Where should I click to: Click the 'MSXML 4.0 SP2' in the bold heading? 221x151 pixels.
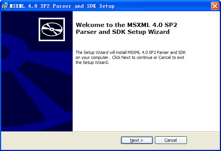(152, 25)
